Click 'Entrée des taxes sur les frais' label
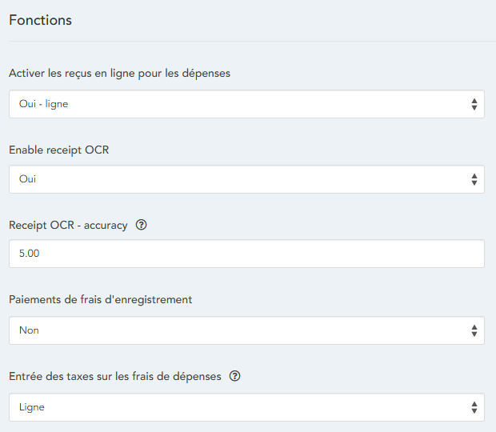This screenshot has height=432, width=496. coord(114,376)
